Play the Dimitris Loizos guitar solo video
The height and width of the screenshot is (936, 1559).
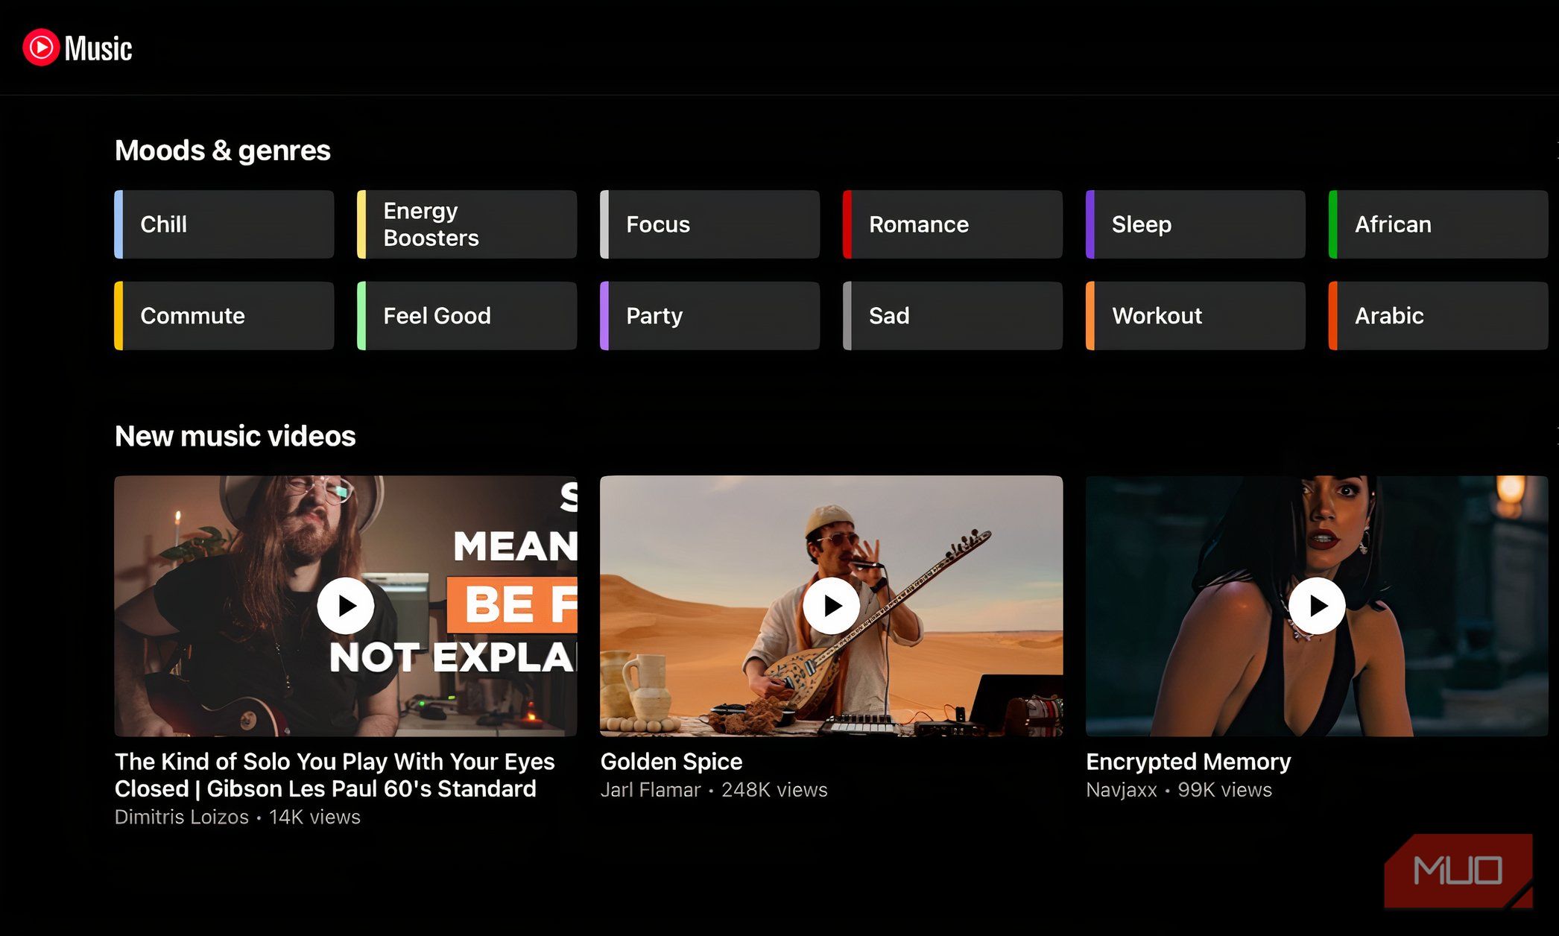tap(345, 606)
